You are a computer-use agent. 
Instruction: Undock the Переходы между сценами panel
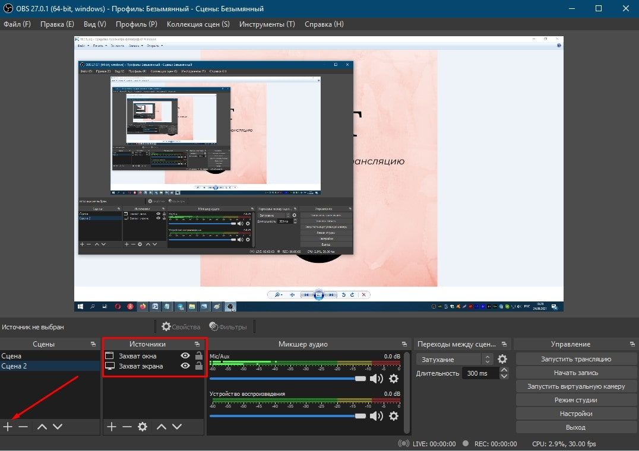coord(504,344)
